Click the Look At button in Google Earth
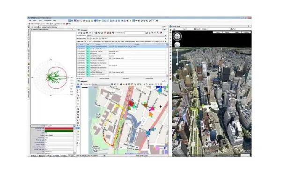Viewport: 281px width, 176px height. (198, 29)
